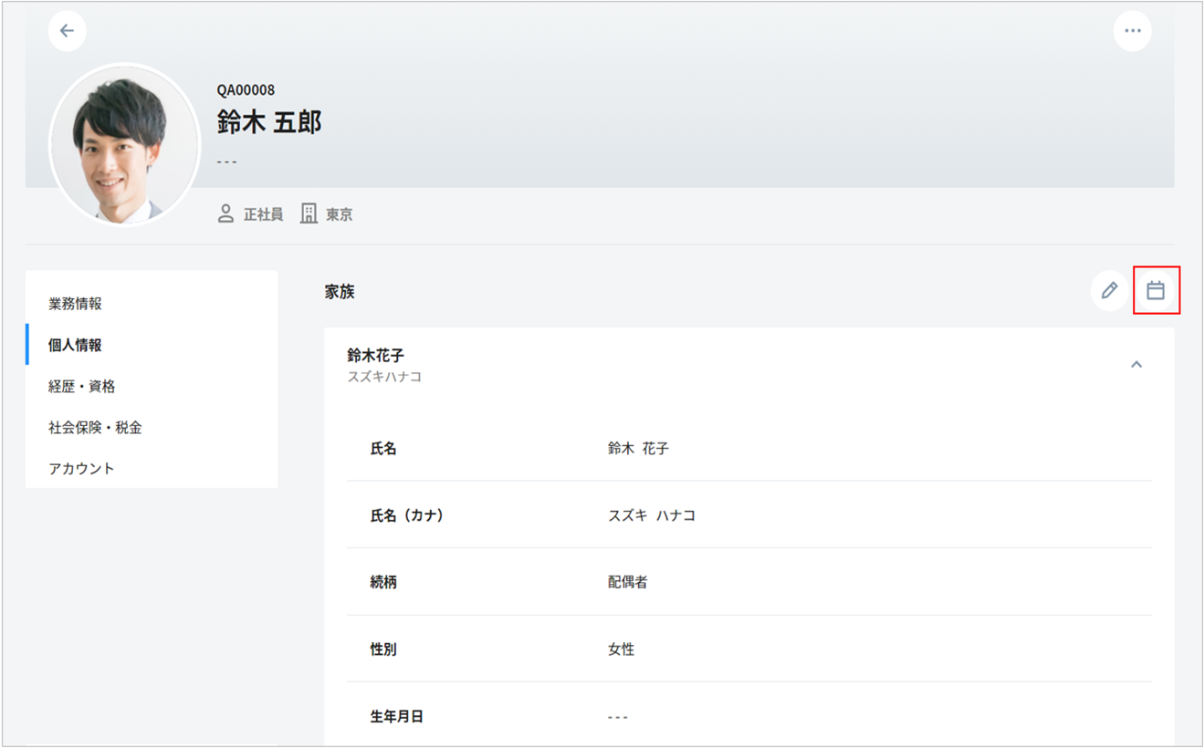
Task: Open the three-dot more options menu
Action: tap(1132, 31)
